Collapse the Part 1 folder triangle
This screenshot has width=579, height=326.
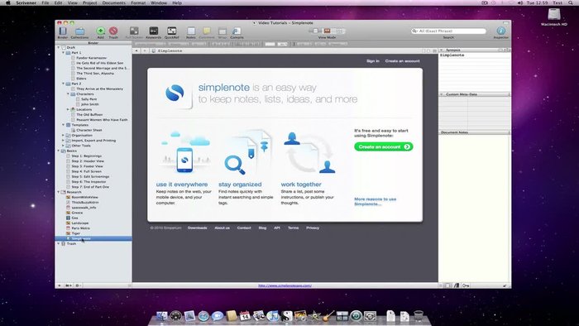pos(63,52)
